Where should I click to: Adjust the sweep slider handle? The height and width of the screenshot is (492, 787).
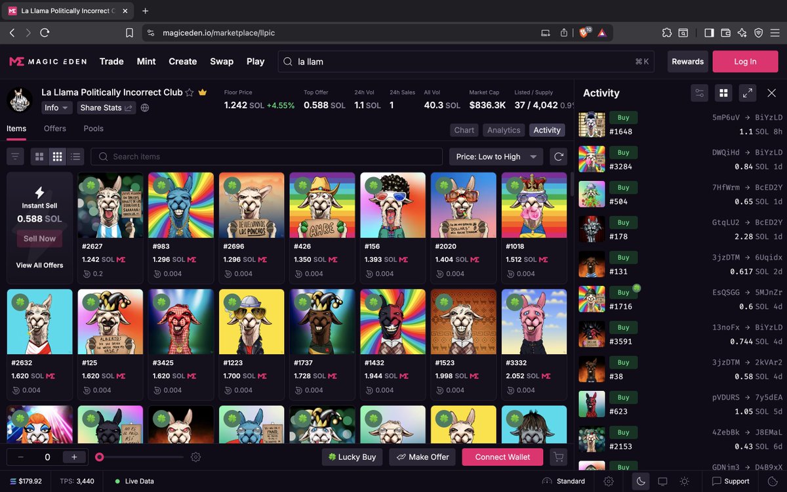pyautogui.click(x=99, y=457)
